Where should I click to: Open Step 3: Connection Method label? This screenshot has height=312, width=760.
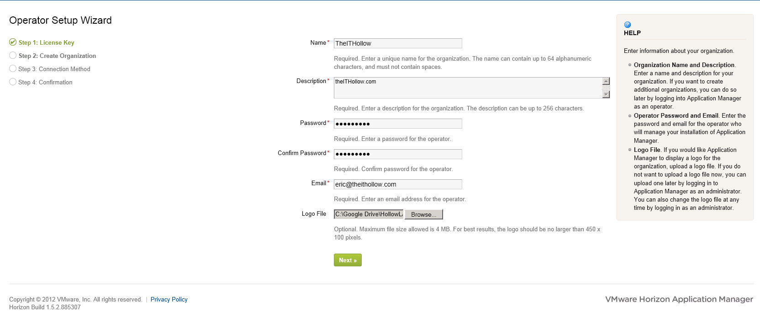(x=54, y=69)
